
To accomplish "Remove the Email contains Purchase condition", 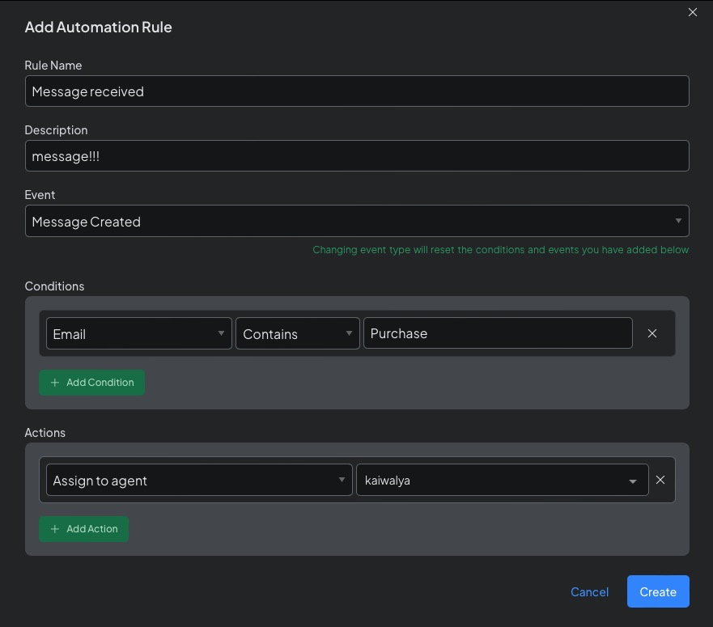I will (652, 333).
